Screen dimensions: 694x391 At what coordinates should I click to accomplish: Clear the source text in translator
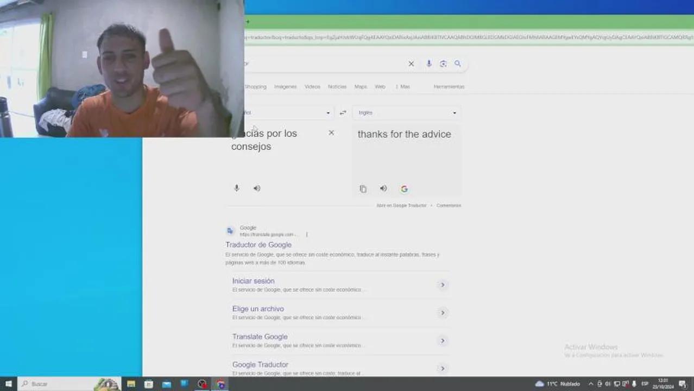(331, 133)
